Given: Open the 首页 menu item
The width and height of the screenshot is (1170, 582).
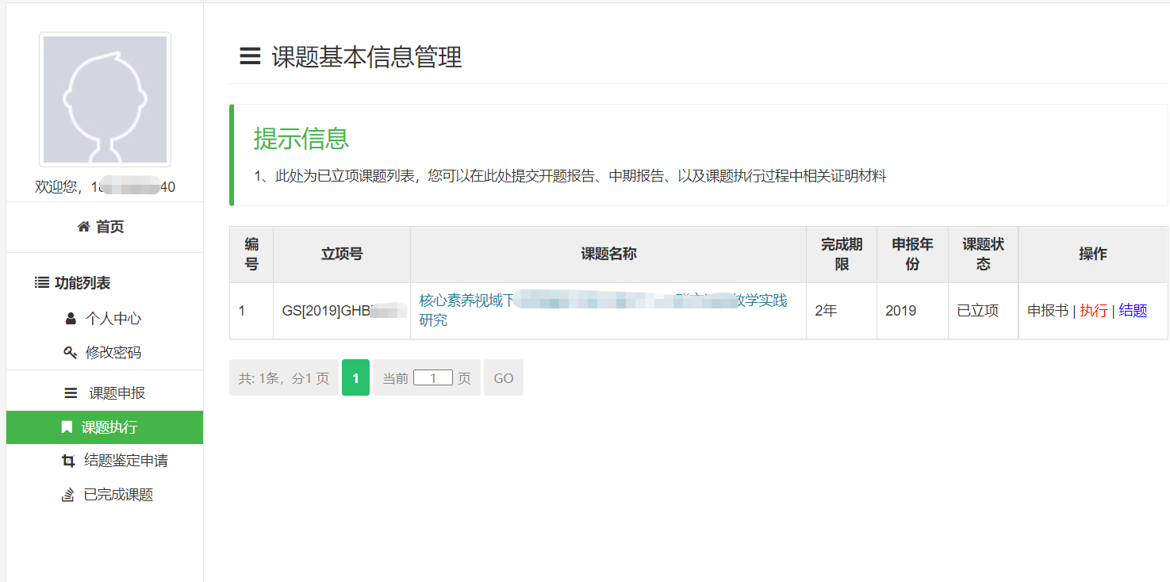Looking at the screenshot, I should [x=109, y=227].
